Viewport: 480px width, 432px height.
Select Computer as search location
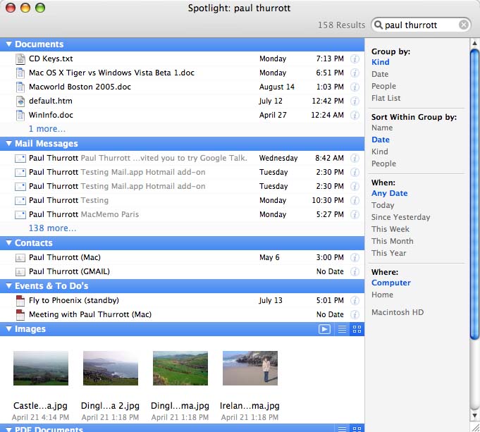pyautogui.click(x=391, y=283)
